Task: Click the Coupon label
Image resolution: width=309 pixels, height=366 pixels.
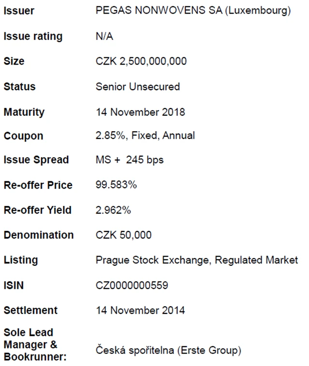Action: click(x=23, y=136)
